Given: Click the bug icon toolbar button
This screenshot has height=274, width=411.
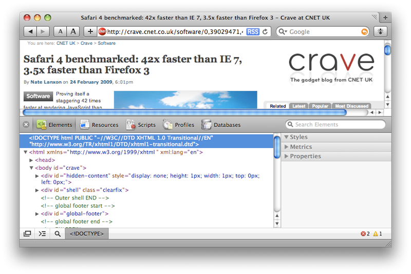Looking at the screenshot, I should pos(380,32).
